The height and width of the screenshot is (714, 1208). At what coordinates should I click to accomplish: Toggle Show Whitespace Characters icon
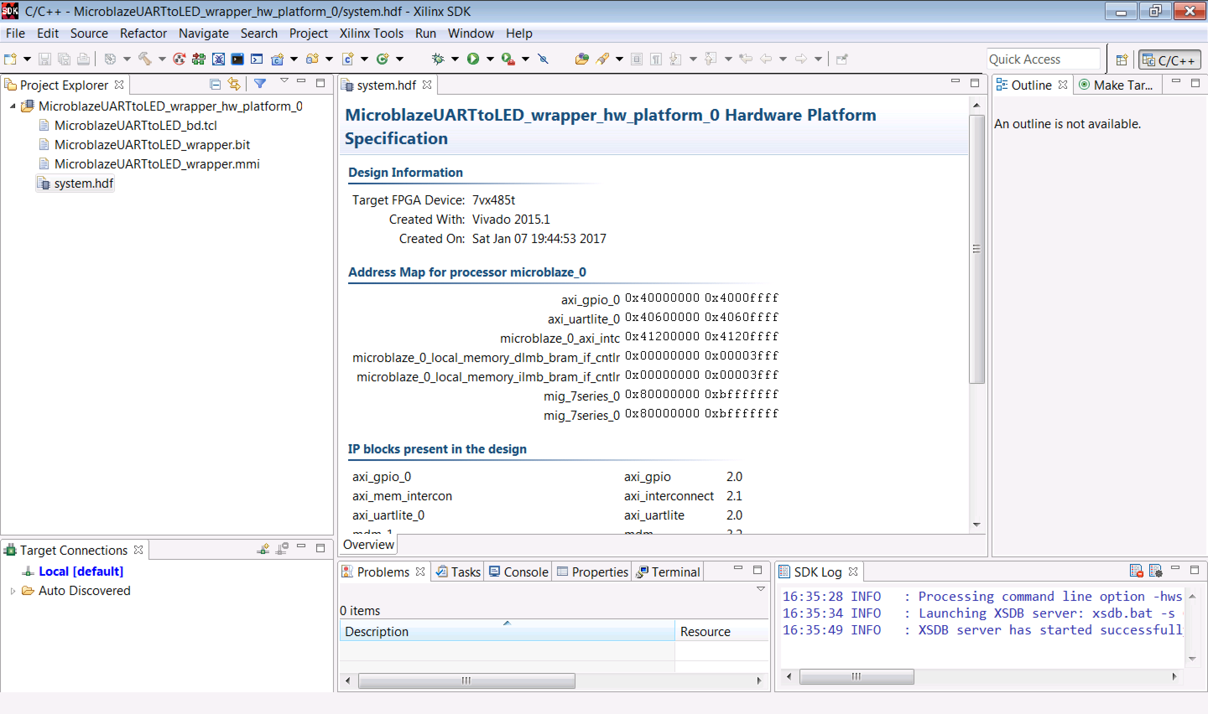(x=656, y=59)
